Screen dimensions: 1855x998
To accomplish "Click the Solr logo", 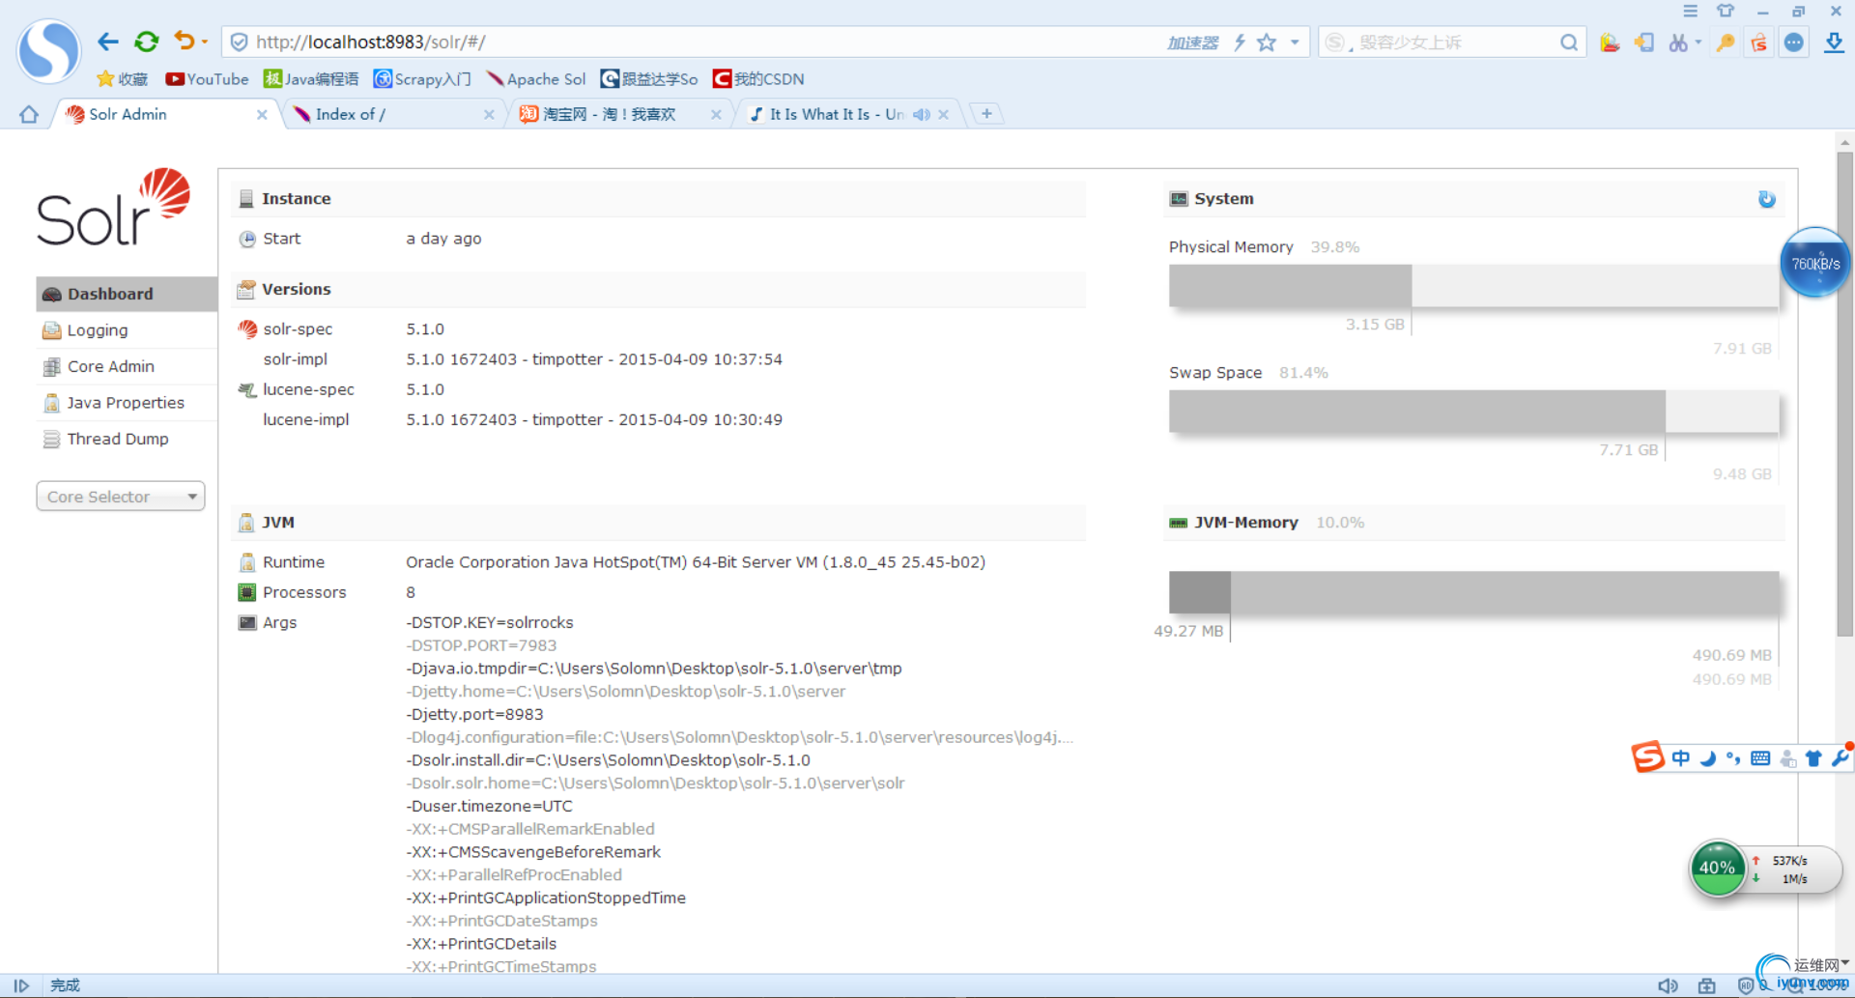I will pos(114,206).
